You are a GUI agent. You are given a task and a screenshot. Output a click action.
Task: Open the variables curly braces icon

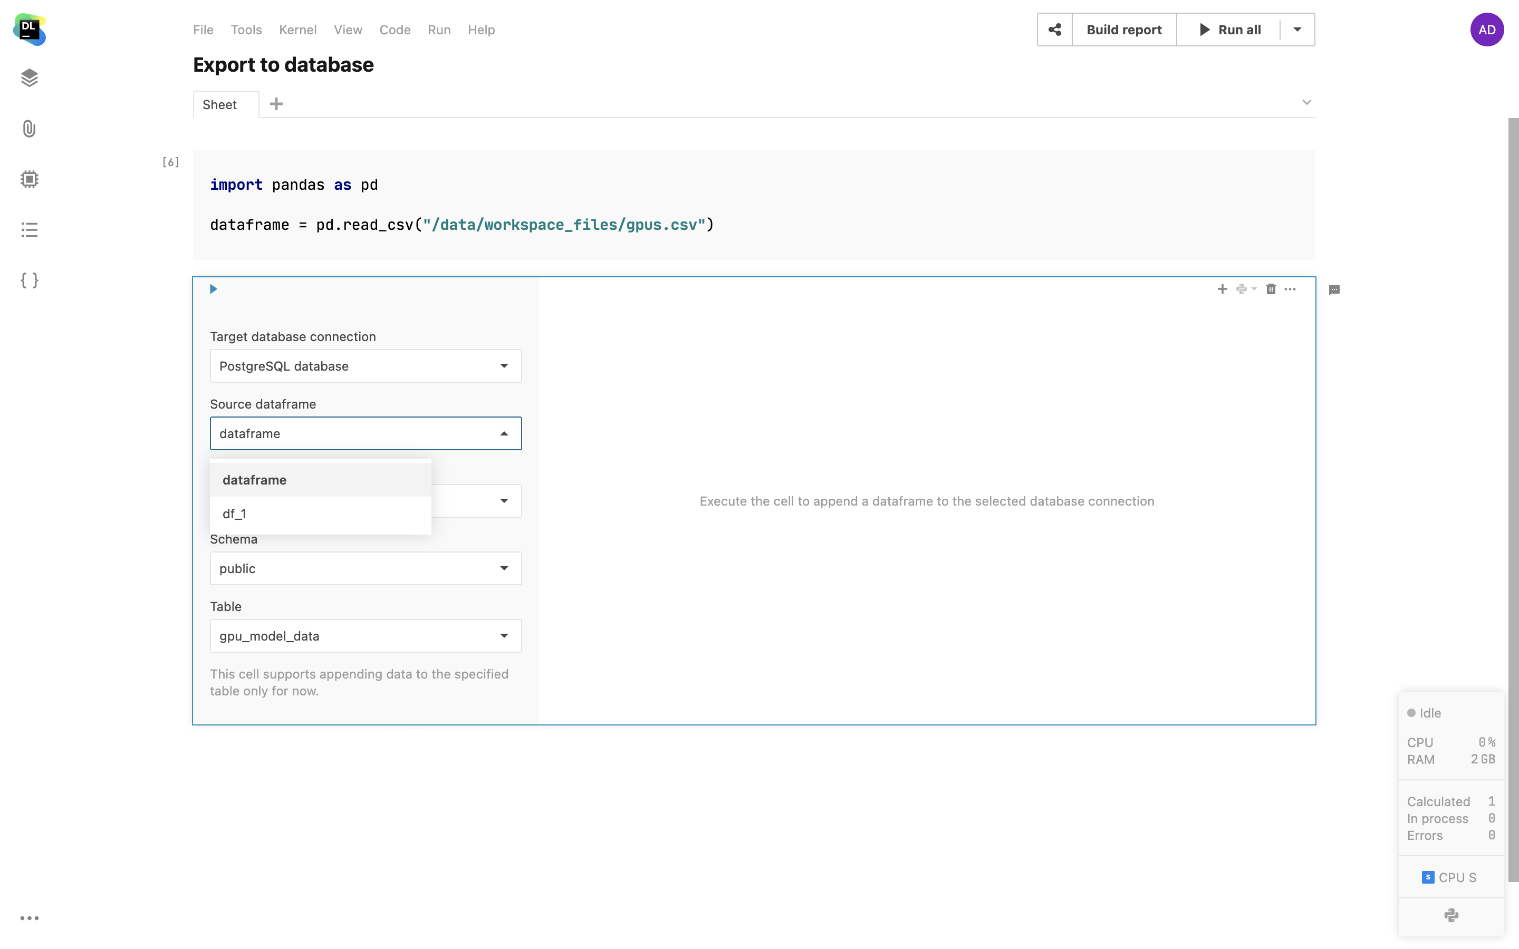(29, 280)
